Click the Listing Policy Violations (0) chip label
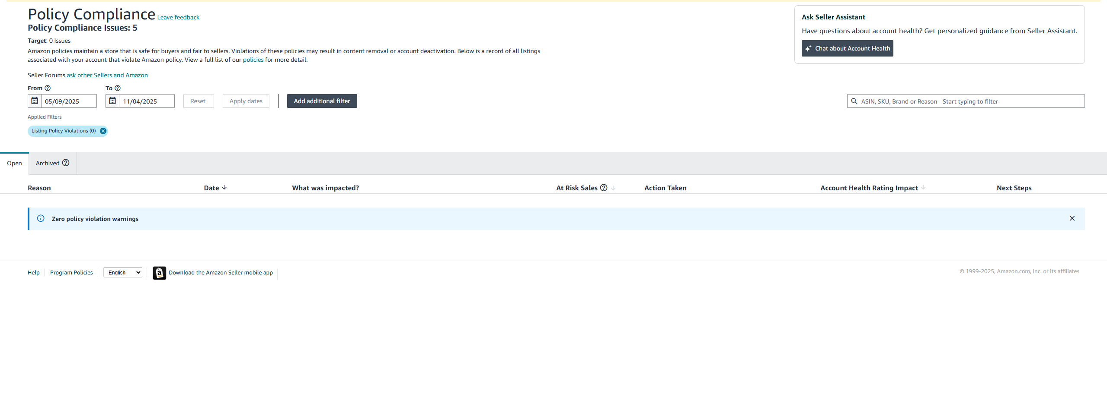Viewport: 1107px width, 416px height. 64,131
